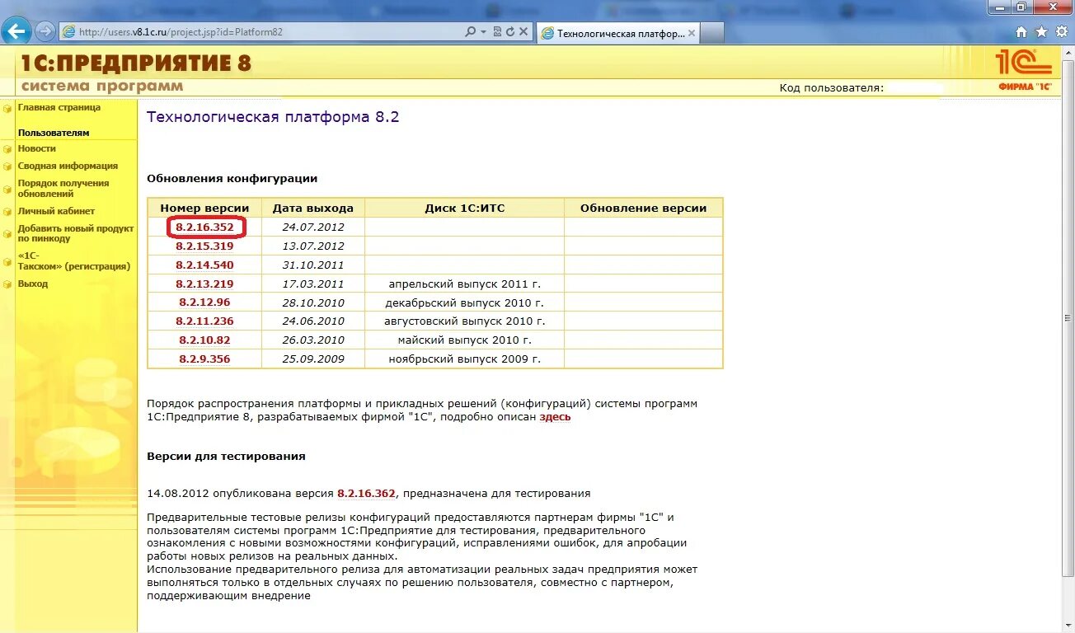Open version 8.2.16.352 link
The image size is (1075, 633).
pyautogui.click(x=204, y=227)
